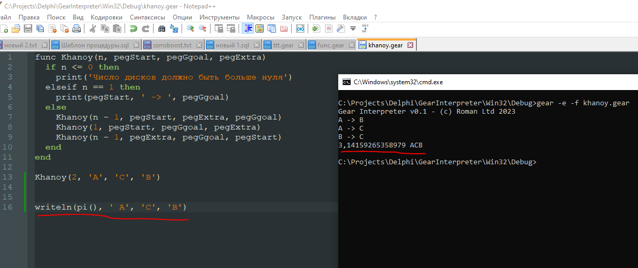The height and width of the screenshot is (268, 638).
Task: Open the Кодировки menu
Action: [107, 17]
